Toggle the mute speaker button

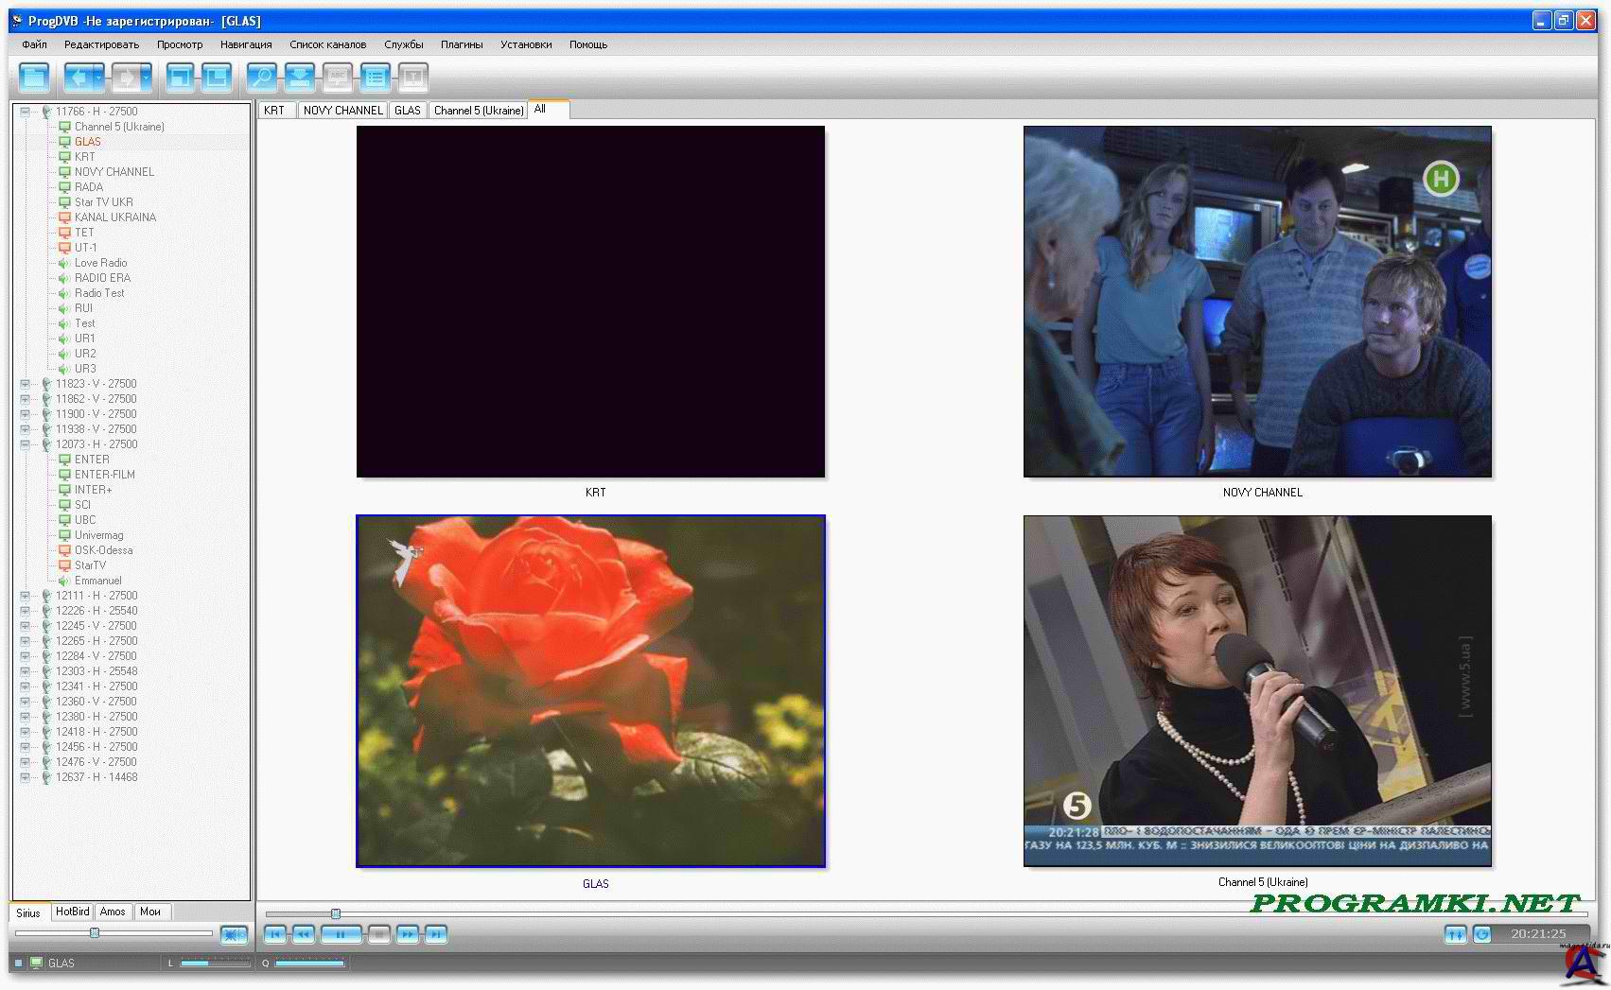click(234, 934)
